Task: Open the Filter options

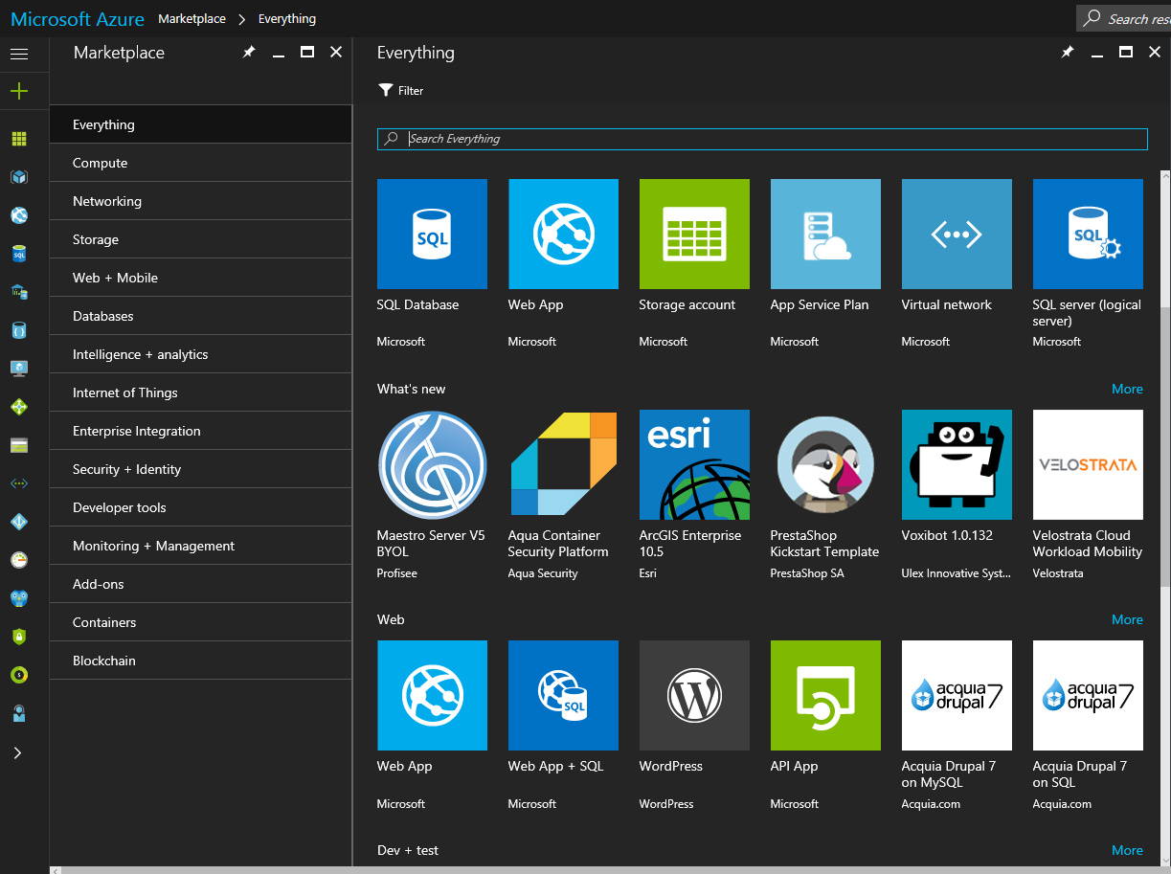Action: tap(400, 90)
